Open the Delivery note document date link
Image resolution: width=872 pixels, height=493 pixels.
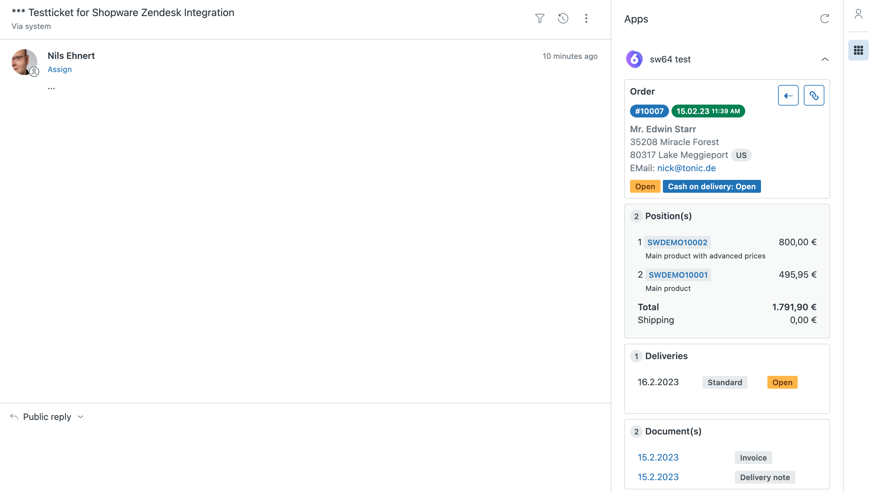658,477
